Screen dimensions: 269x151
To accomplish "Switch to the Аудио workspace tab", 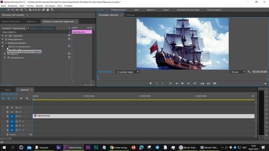I will coord(166,10).
